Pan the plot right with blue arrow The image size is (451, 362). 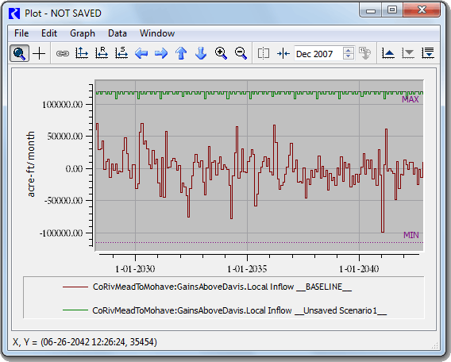[161, 53]
